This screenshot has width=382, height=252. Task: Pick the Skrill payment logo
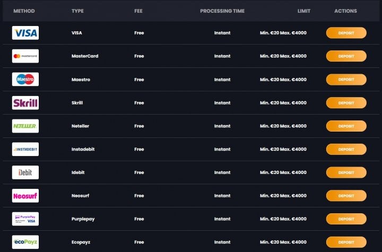[x=25, y=102]
